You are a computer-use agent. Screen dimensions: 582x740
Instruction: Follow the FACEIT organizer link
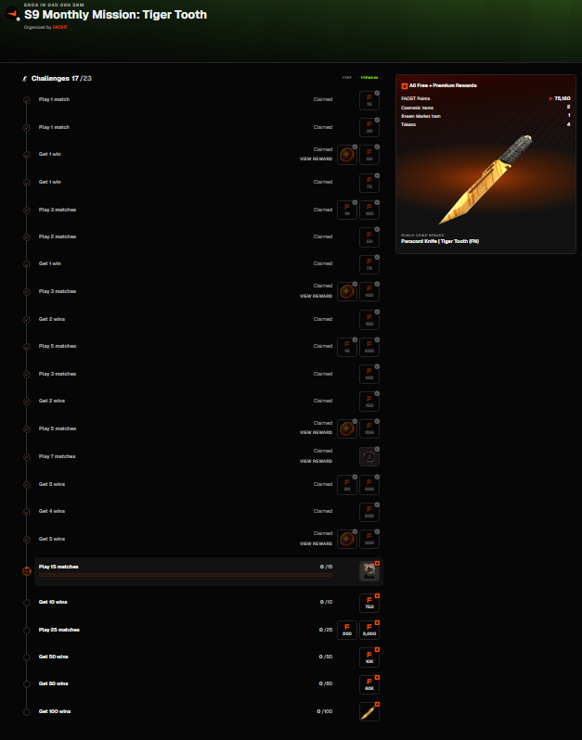(x=60, y=28)
